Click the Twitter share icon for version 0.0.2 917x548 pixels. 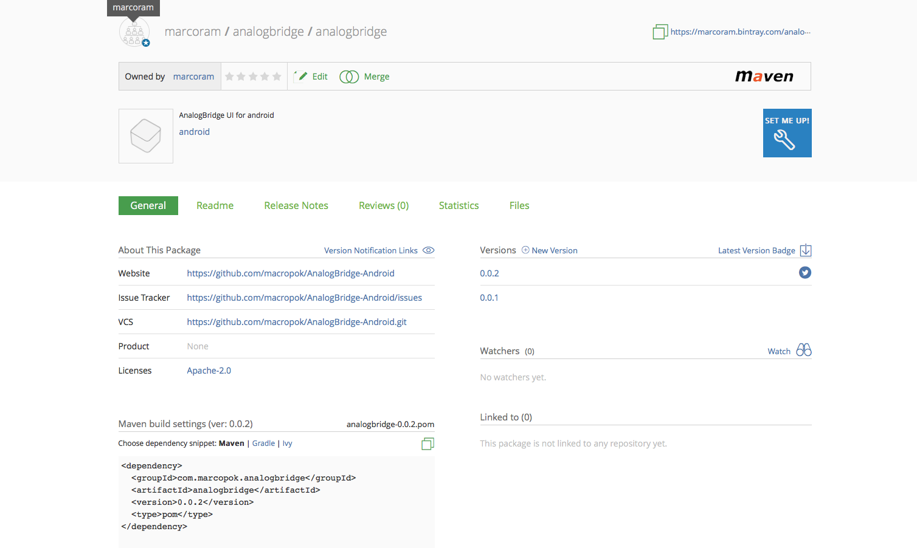click(x=805, y=273)
